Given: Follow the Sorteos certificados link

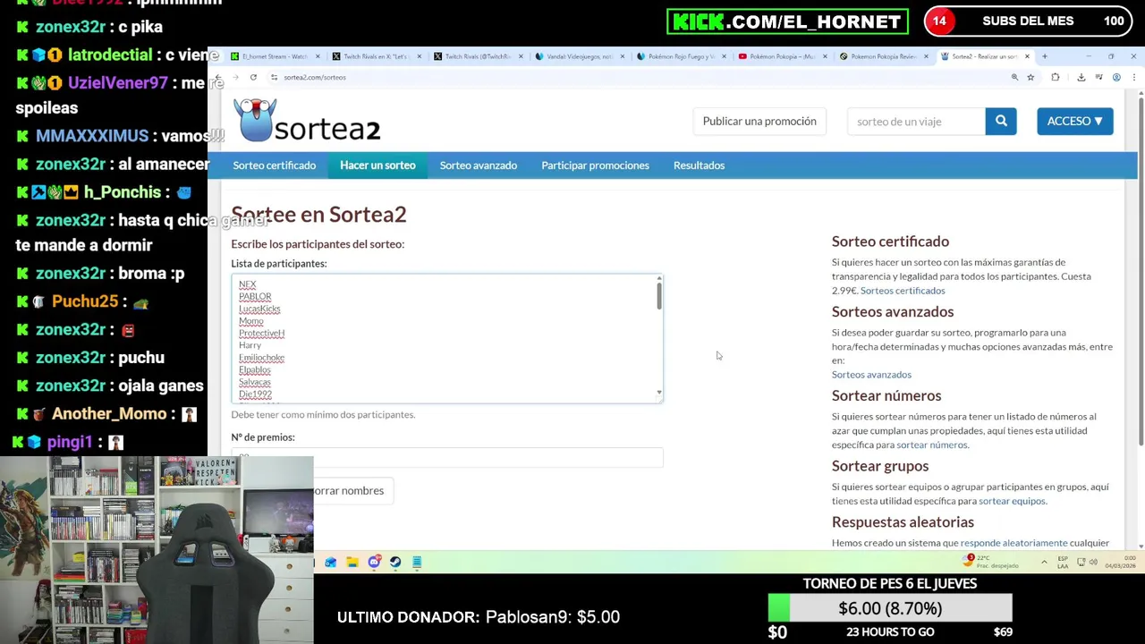Looking at the screenshot, I should pos(903,291).
